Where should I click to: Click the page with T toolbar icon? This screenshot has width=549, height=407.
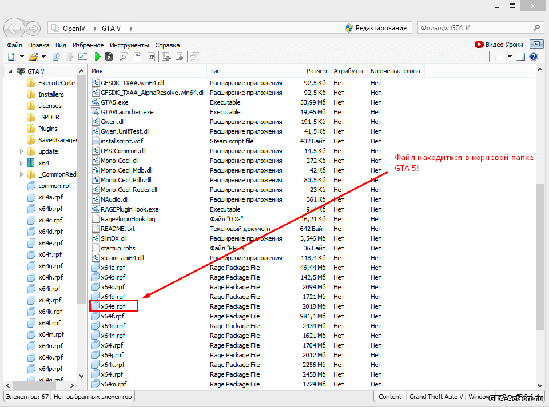click(x=151, y=57)
